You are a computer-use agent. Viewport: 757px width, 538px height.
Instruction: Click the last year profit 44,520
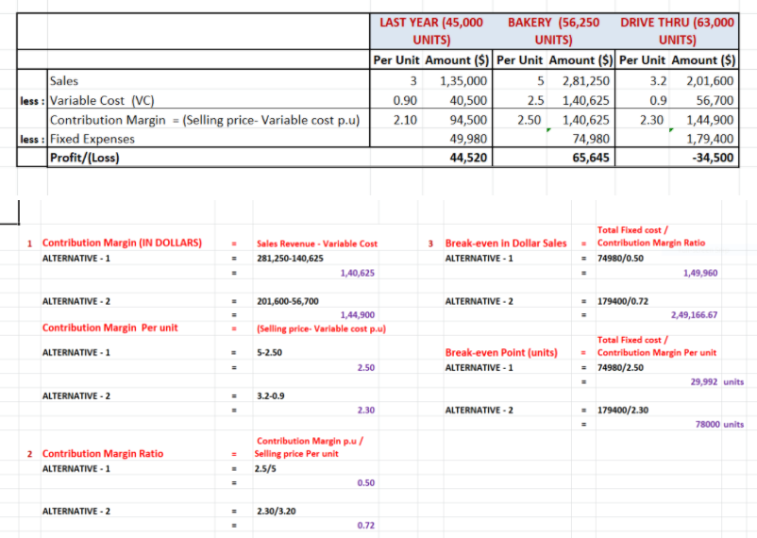pyautogui.click(x=468, y=158)
